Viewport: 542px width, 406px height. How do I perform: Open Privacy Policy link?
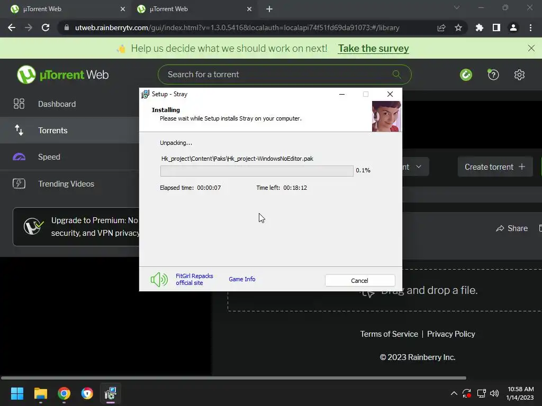pos(451,334)
